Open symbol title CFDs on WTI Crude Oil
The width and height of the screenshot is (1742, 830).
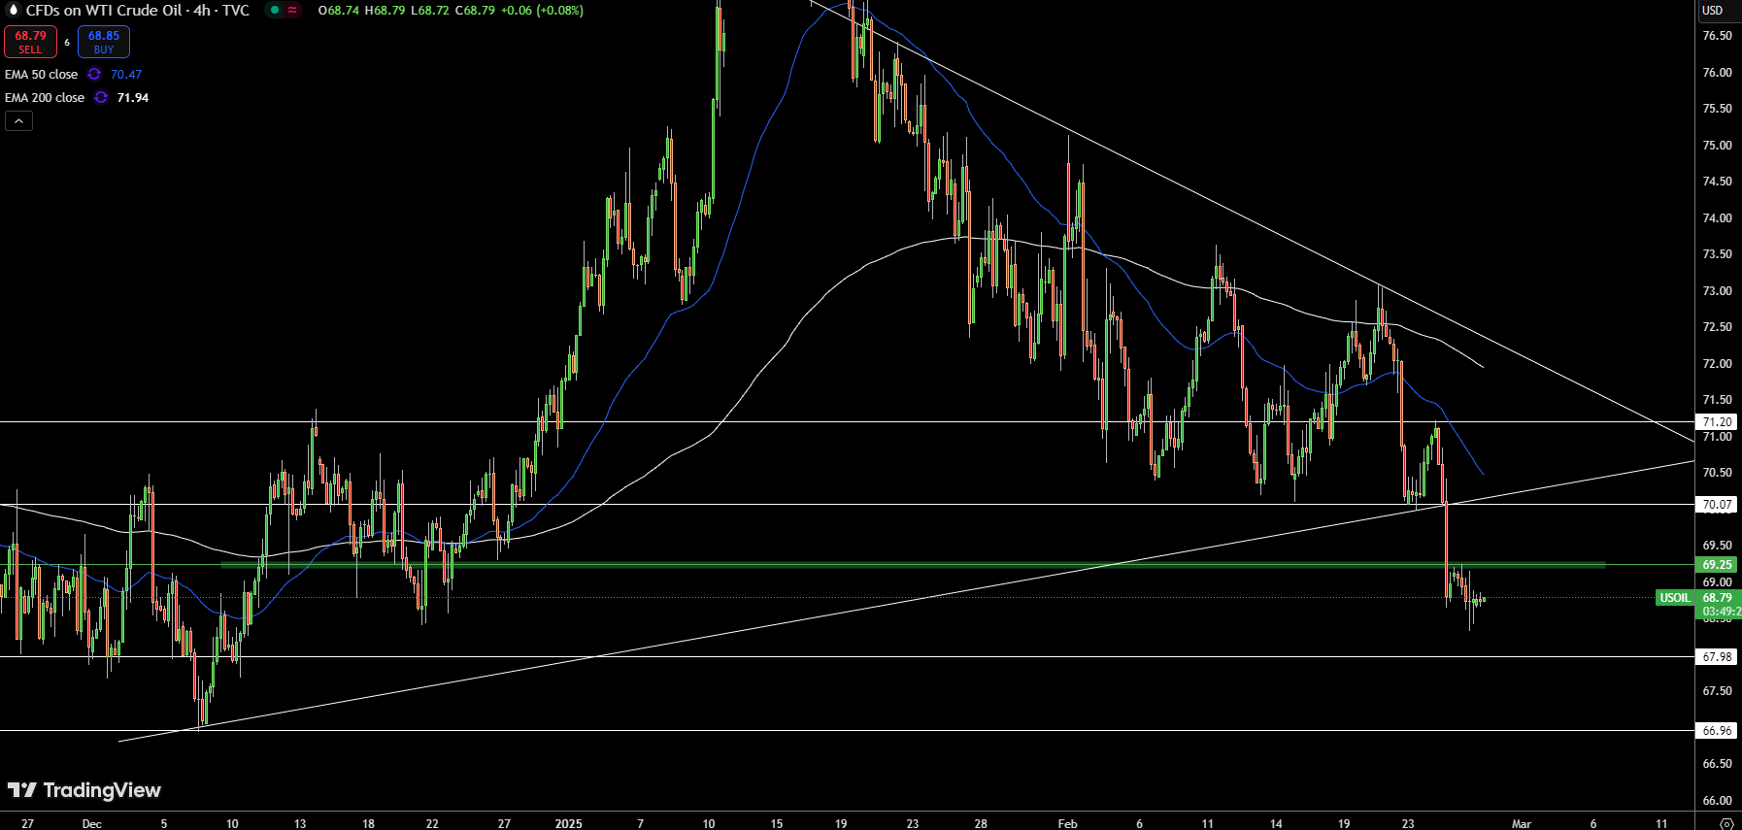[x=137, y=10]
